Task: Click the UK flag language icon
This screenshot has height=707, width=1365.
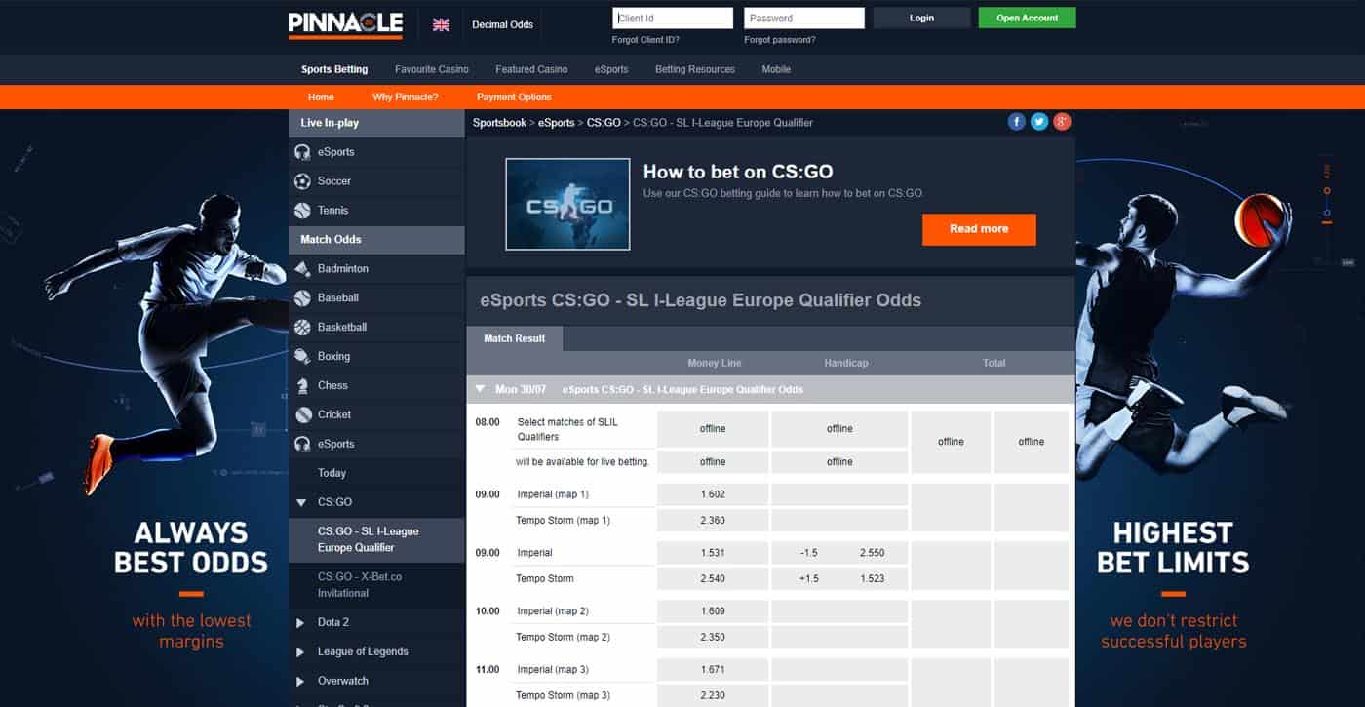Action: (x=441, y=24)
